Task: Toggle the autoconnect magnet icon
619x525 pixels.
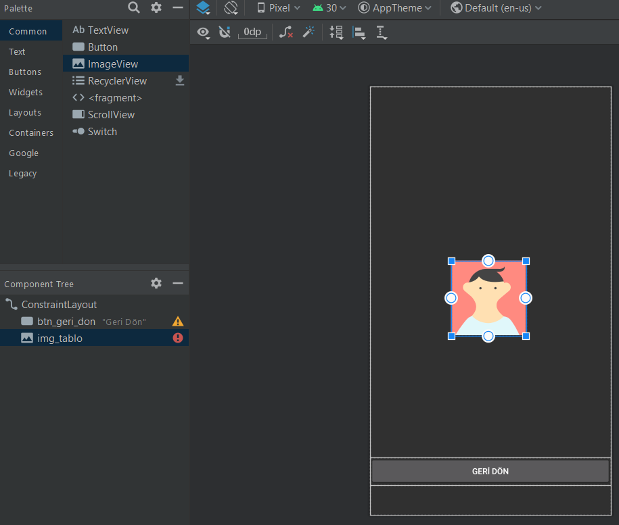Action: coord(225,32)
